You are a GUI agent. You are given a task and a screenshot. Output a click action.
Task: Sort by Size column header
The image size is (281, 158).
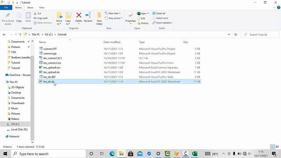[185, 42]
